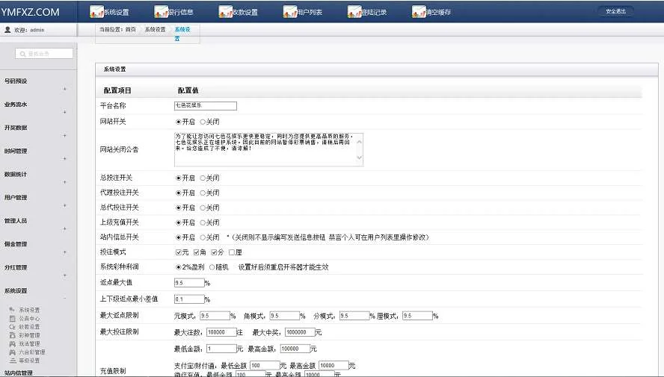Image resolution: width=664 pixels, height=377 pixels.
Task: Open 系统设置 chart icon in top navigation
Action: [96, 12]
